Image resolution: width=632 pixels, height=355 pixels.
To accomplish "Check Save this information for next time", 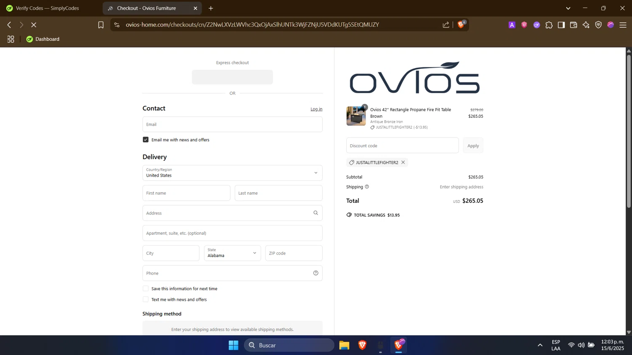I will point(146,289).
